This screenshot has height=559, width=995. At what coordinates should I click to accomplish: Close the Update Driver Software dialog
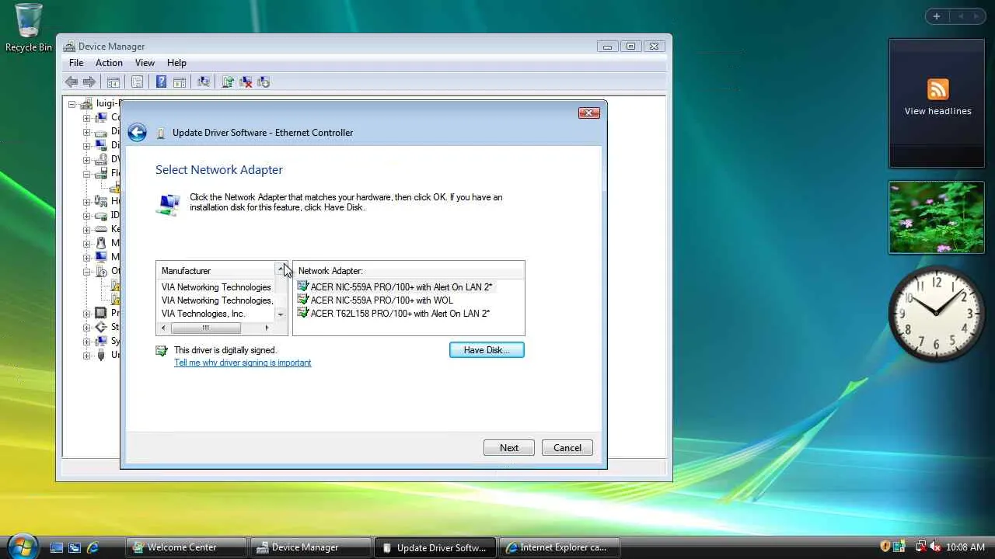pyautogui.click(x=589, y=113)
